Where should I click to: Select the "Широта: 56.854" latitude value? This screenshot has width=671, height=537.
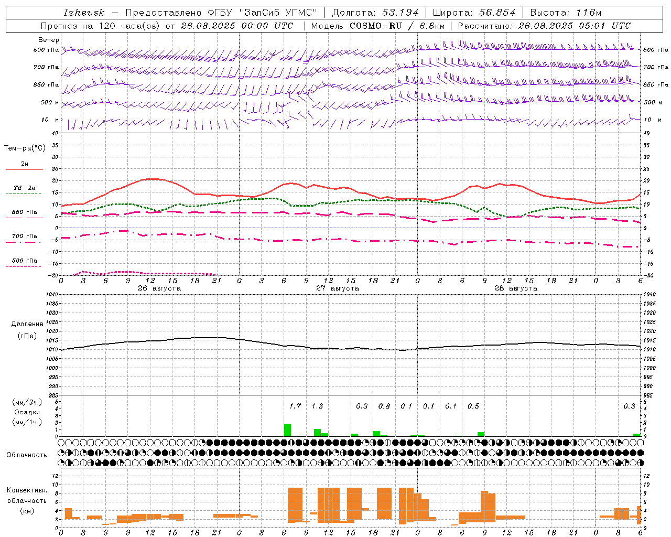click(474, 13)
